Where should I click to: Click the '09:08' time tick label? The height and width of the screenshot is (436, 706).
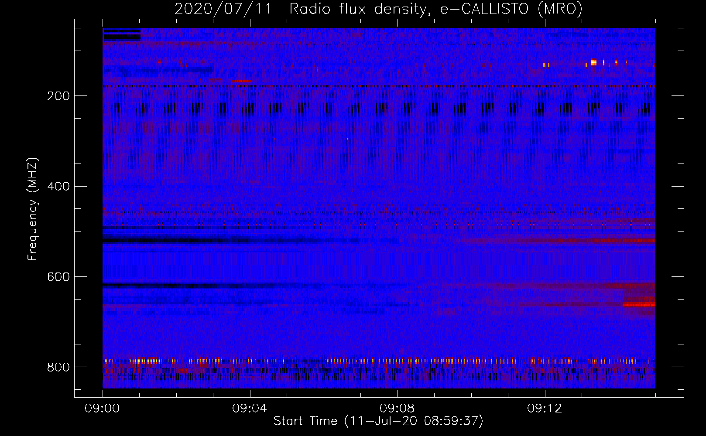click(397, 409)
